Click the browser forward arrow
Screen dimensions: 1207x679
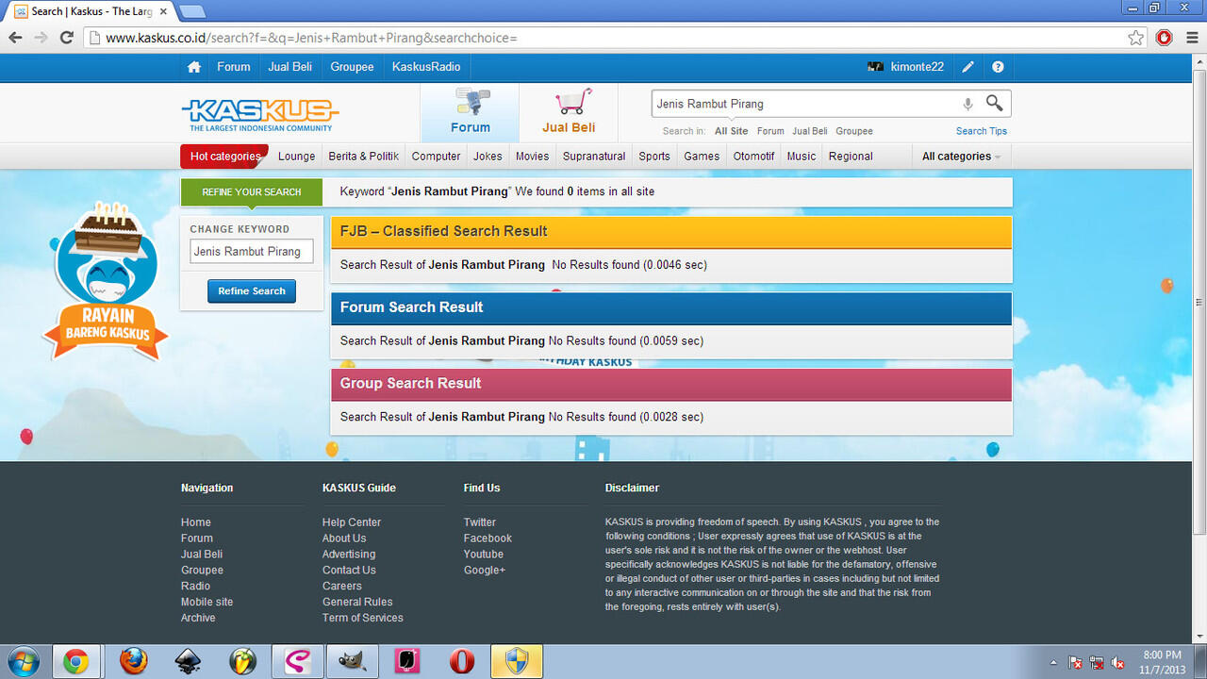41,38
